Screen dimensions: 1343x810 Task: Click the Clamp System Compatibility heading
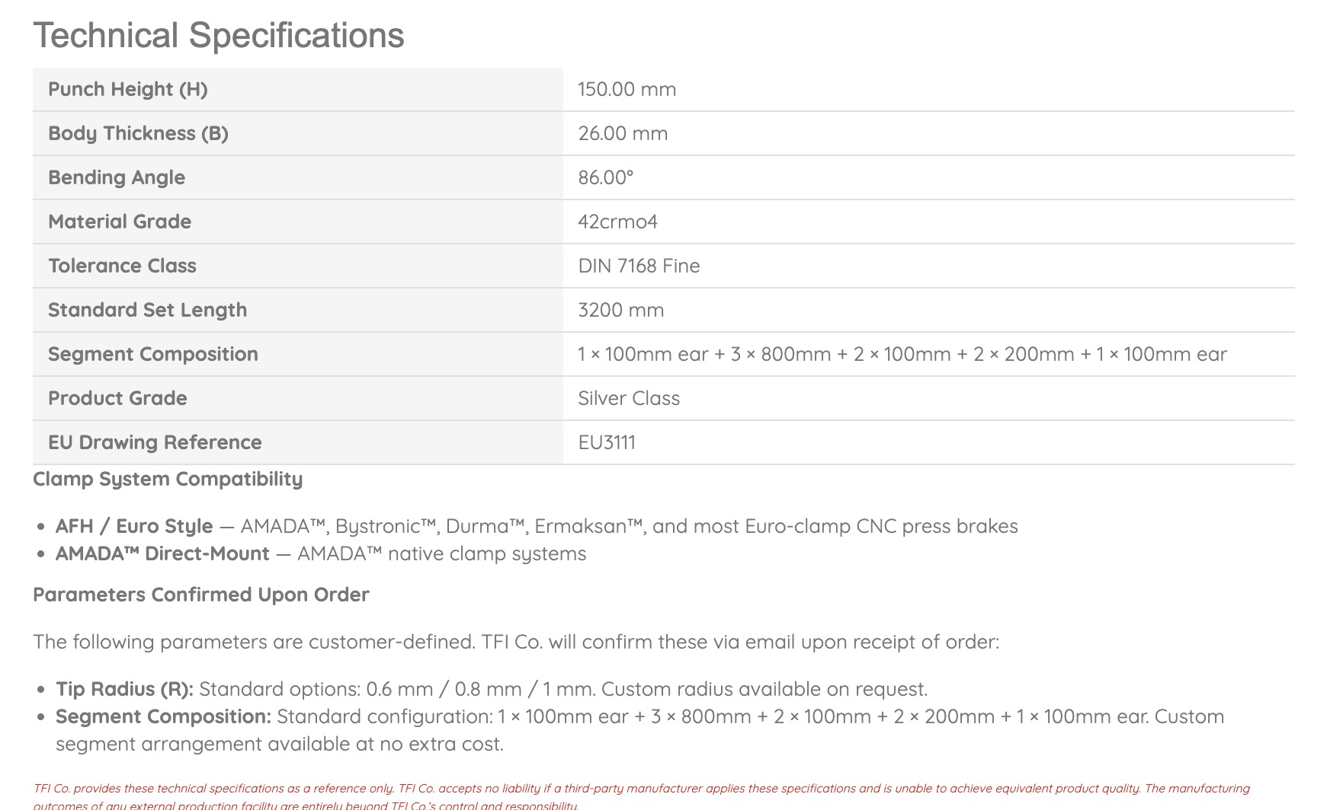[x=168, y=479]
